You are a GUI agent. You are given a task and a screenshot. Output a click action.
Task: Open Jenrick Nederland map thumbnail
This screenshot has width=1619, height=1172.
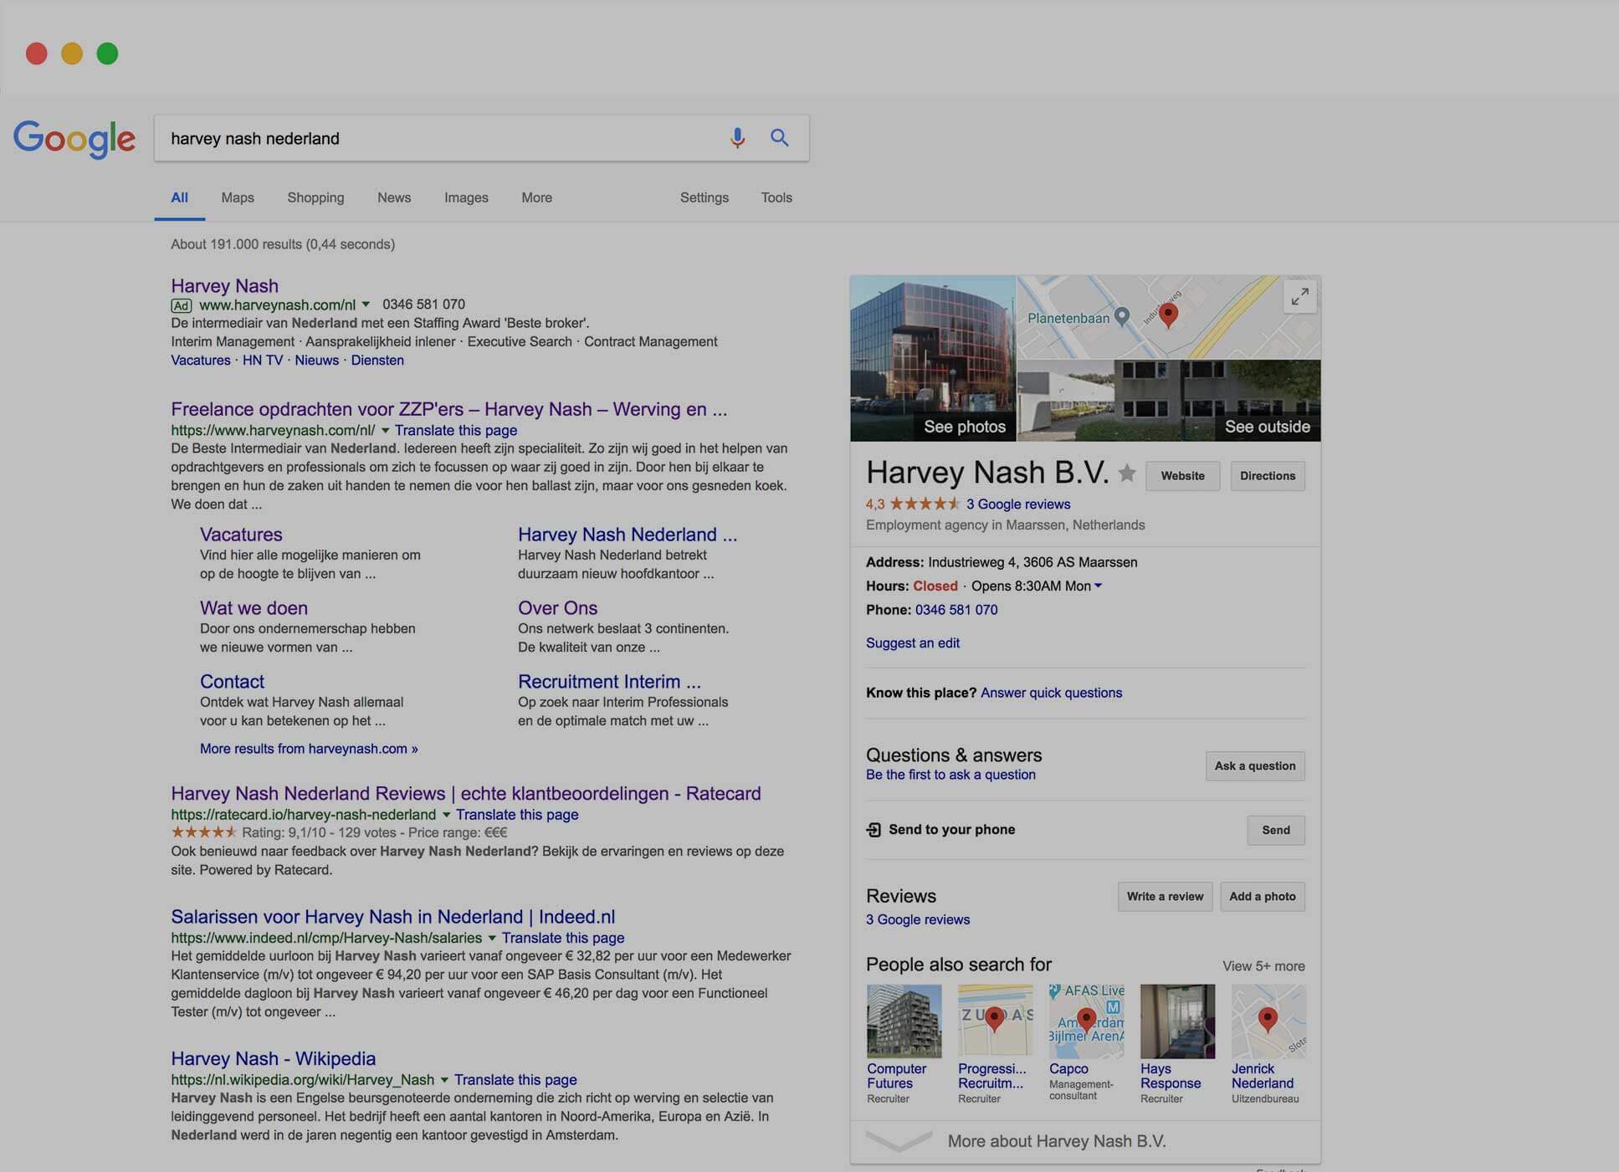point(1268,1021)
